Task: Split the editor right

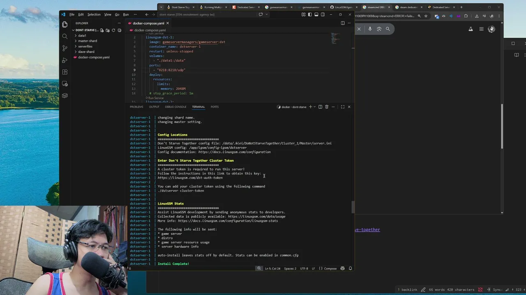Action: 343,23
